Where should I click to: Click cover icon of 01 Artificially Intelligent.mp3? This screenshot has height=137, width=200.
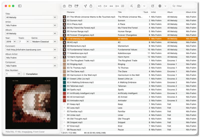64,93
